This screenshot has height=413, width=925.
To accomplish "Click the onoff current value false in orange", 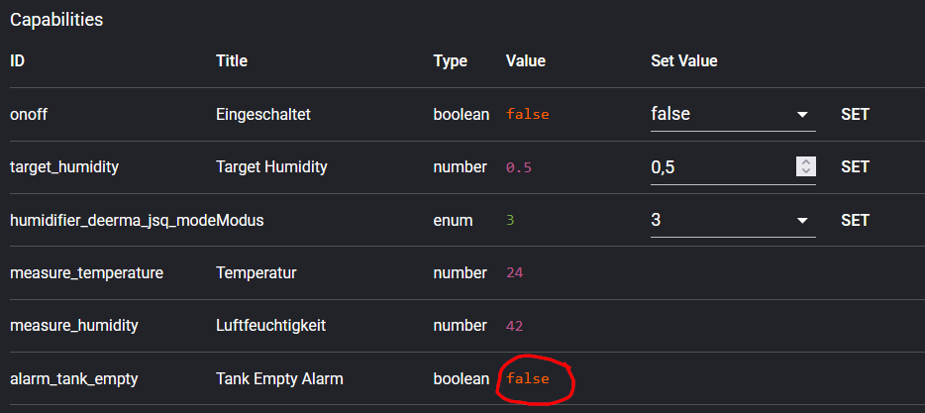I will pos(527,115).
